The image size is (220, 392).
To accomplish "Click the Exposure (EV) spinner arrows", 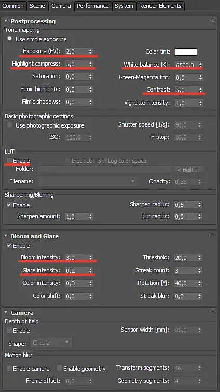I will pyautogui.click(x=90, y=52).
